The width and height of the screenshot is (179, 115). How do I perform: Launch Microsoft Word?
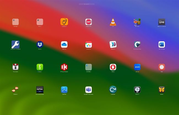162,45
